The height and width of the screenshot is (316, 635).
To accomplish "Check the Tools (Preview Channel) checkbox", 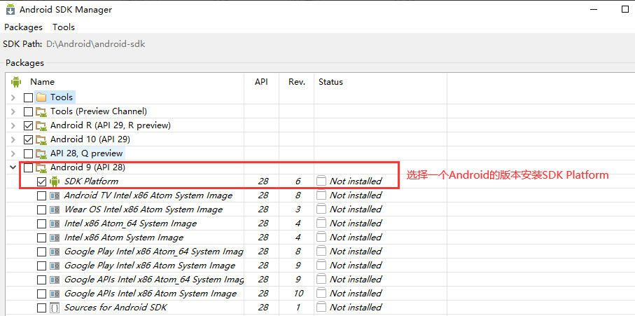I will click(x=28, y=112).
